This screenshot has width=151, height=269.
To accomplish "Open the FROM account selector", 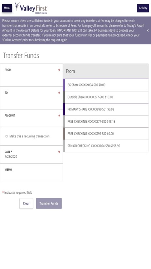I will tap(31, 75).
